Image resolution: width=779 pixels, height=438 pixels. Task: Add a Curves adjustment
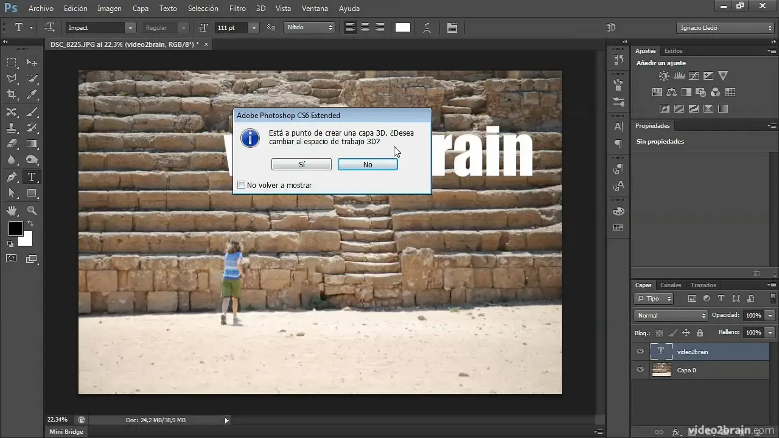[x=693, y=76]
